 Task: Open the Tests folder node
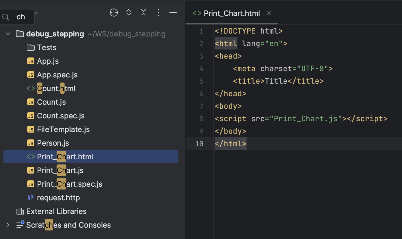[47, 47]
